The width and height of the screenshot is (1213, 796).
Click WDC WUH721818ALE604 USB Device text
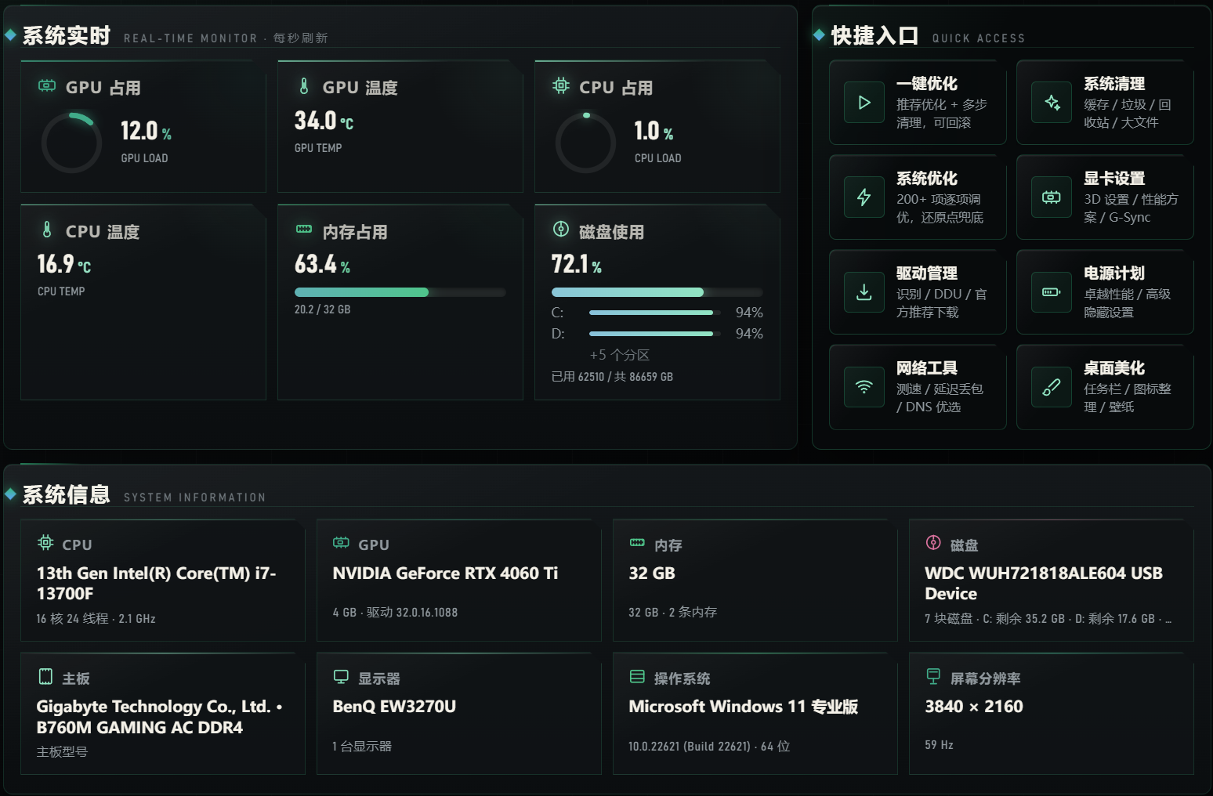click(x=1044, y=584)
